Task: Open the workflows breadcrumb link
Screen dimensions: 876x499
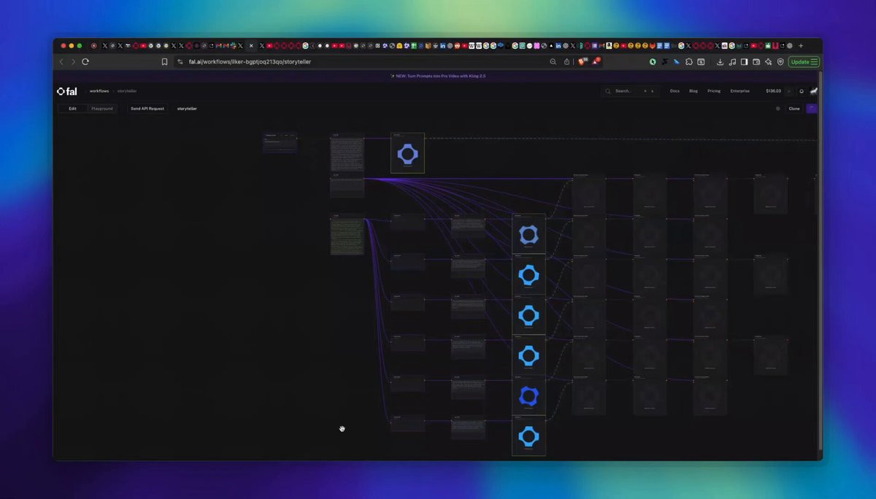Action: [99, 91]
